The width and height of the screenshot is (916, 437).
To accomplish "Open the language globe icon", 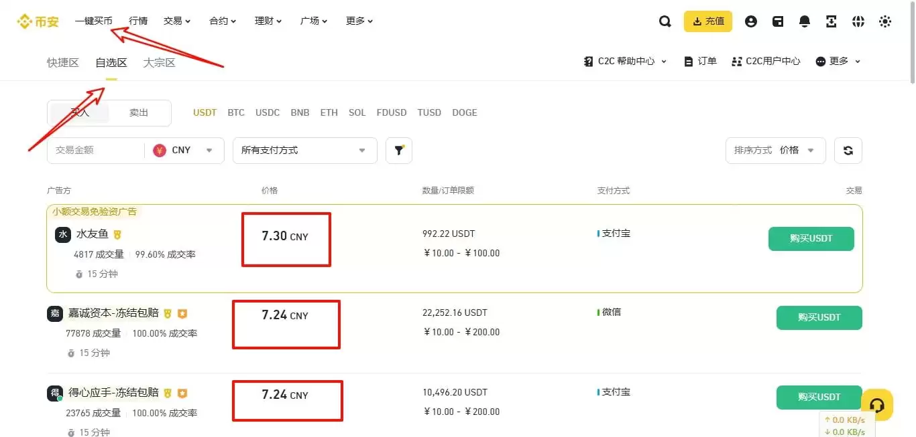I will pos(858,21).
